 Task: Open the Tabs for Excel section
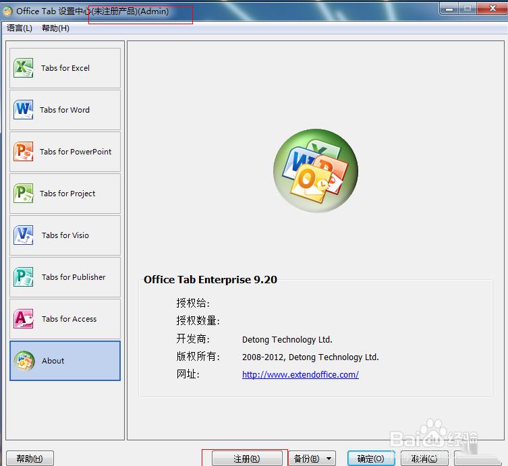pos(65,68)
